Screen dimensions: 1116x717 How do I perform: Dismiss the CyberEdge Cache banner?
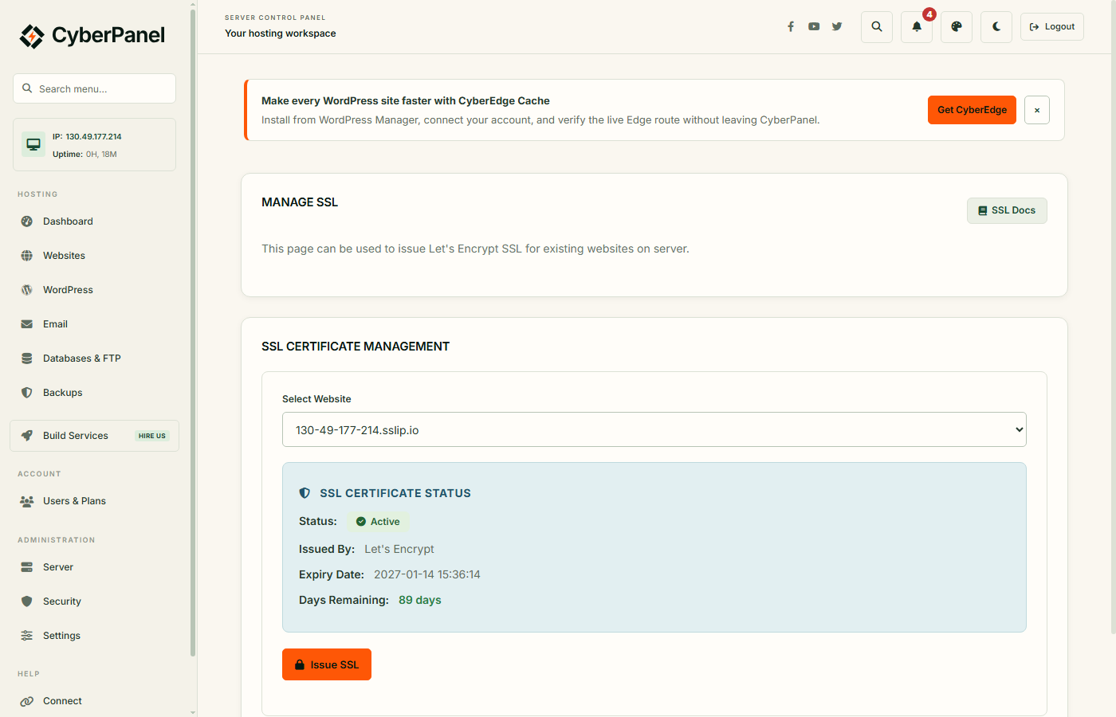1037,110
